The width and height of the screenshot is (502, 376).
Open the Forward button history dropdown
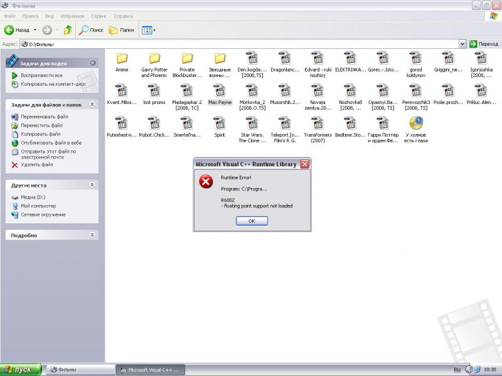(x=57, y=30)
